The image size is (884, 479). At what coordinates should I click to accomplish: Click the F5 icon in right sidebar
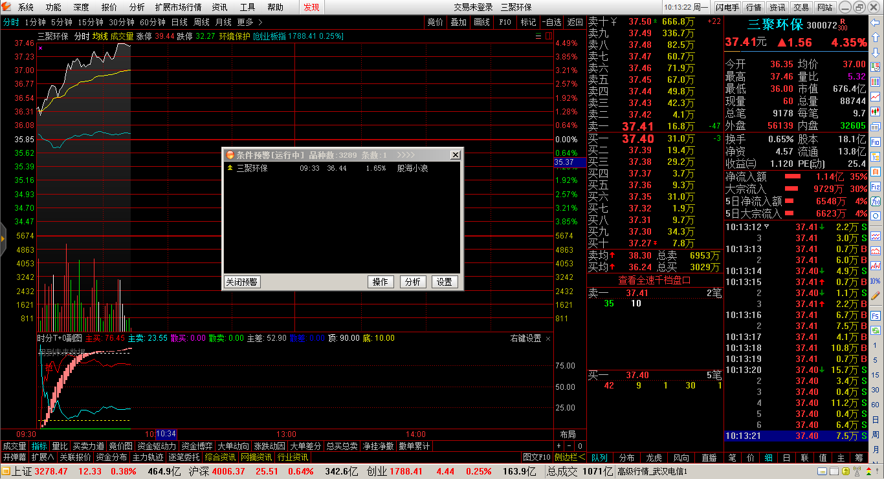tap(875, 315)
